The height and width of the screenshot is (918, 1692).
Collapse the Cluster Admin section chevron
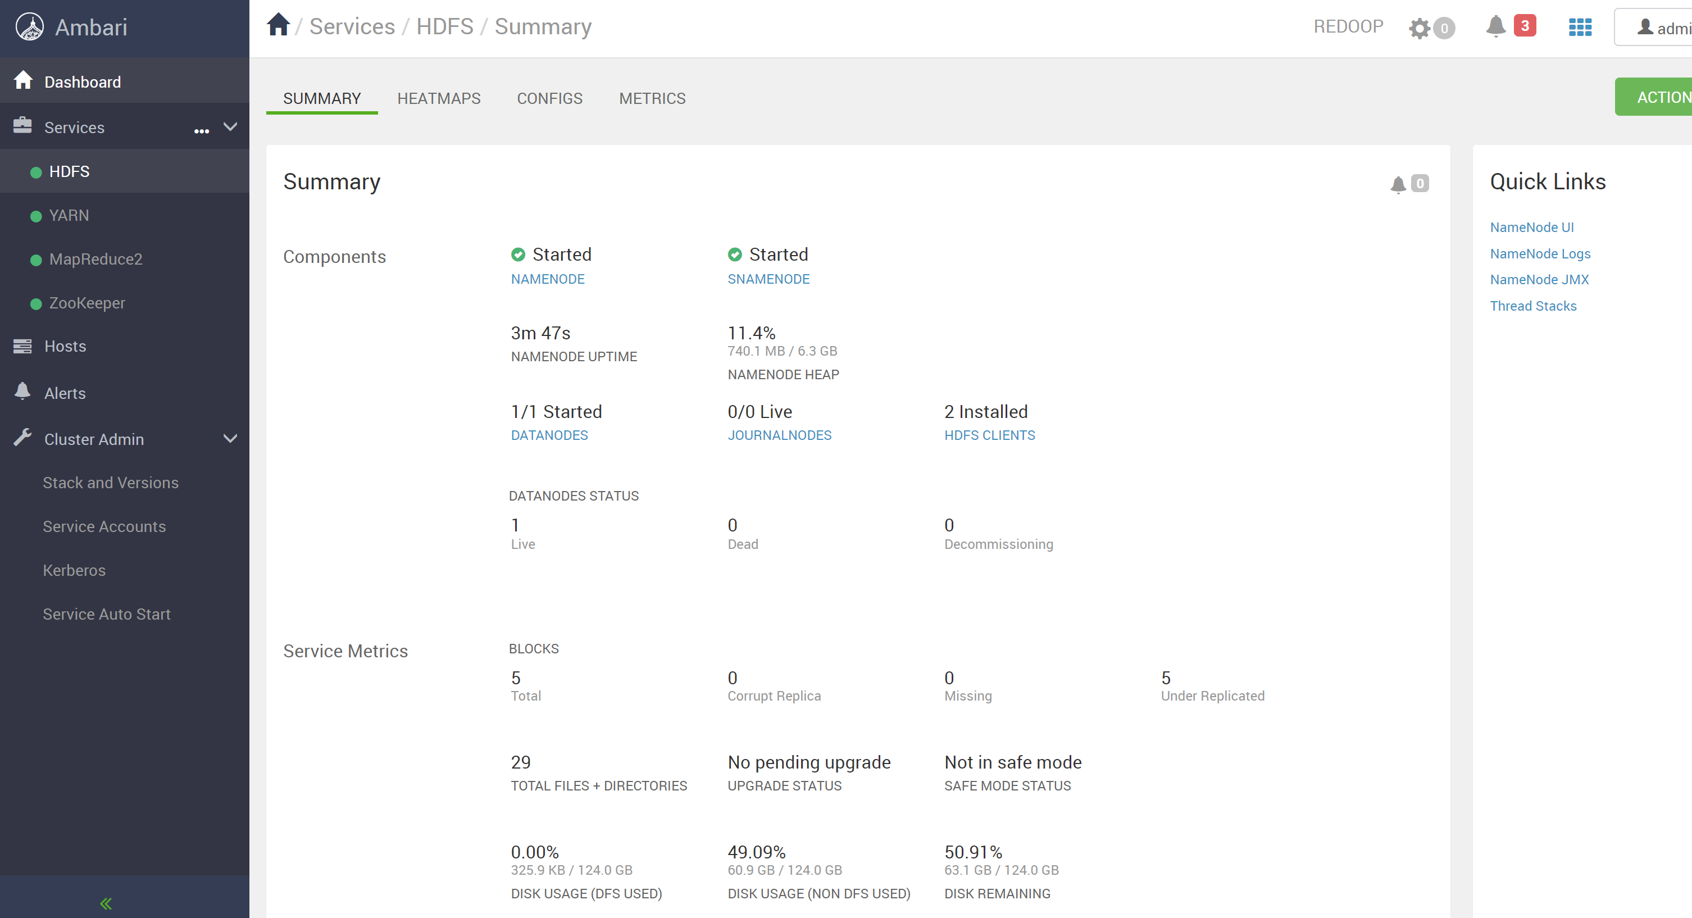[230, 438]
